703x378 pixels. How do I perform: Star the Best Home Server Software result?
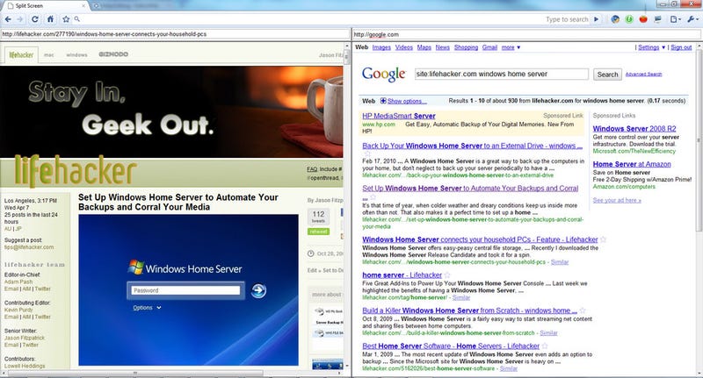point(545,346)
